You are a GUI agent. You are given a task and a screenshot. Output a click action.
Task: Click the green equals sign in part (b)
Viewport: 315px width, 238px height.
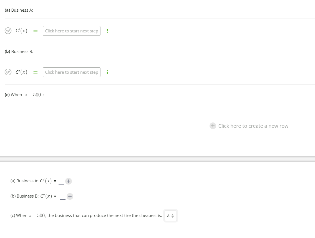(35, 72)
